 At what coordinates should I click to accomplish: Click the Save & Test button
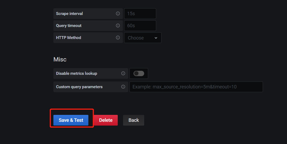pyautogui.click(x=71, y=120)
